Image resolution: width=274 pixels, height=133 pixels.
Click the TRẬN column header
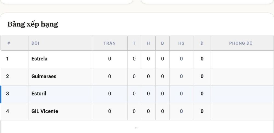(110, 43)
